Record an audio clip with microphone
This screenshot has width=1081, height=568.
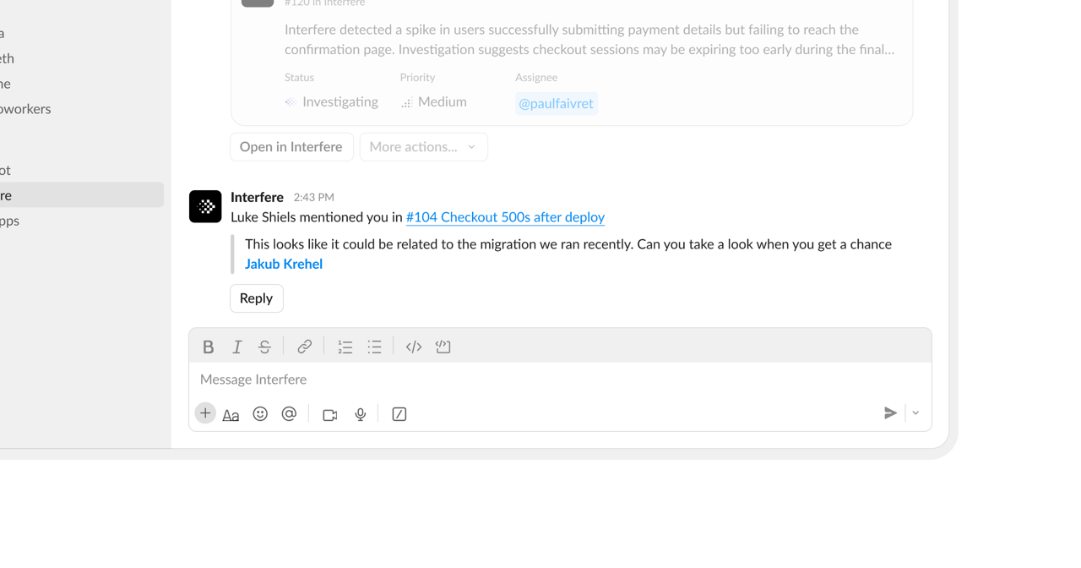click(361, 414)
